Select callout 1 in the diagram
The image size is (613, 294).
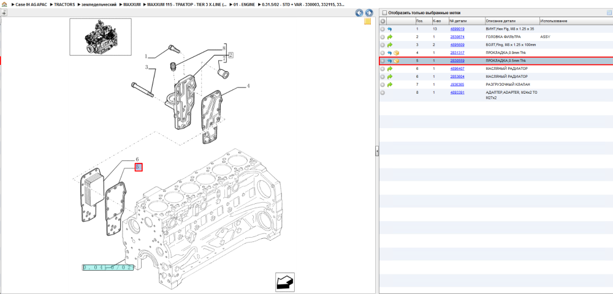coord(147,56)
